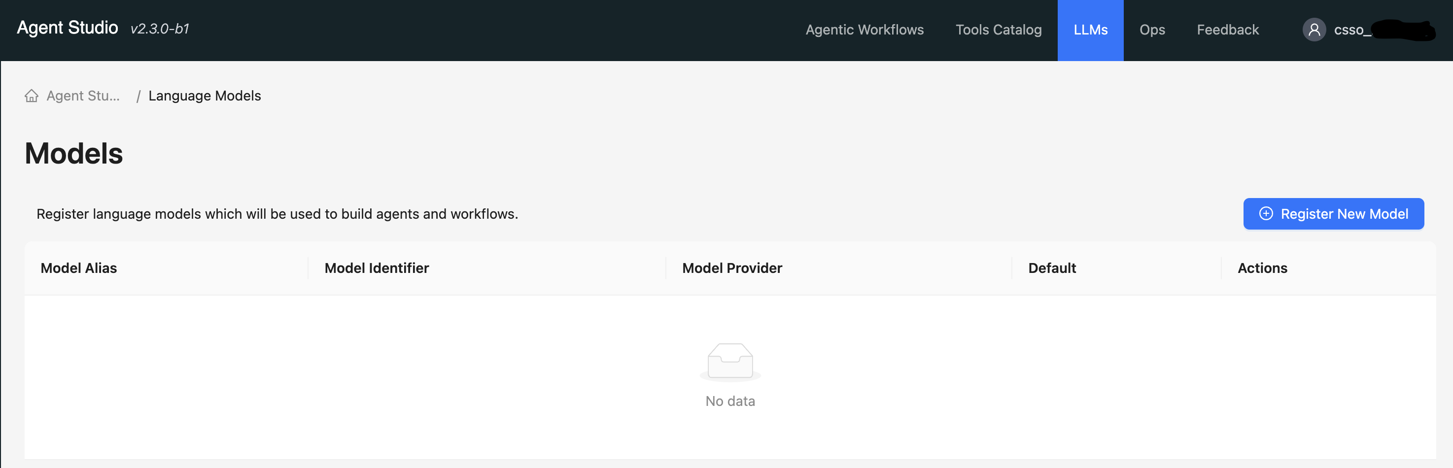Click the Model Alias column header
The image size is (1453, 468).
[79, 268]
